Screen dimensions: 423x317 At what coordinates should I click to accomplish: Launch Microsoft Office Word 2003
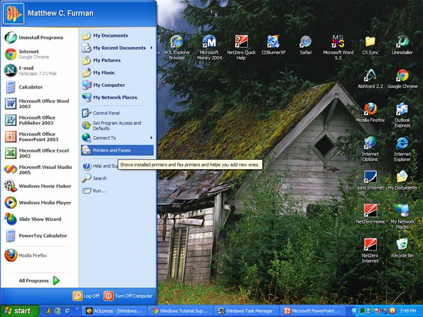[x=39, y=104]
